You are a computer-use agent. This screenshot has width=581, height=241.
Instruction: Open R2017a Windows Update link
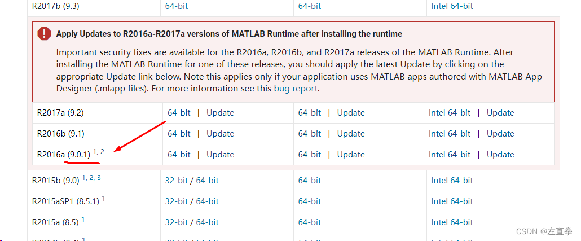point(220,113)
